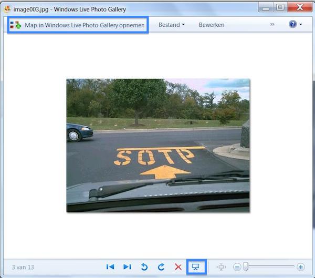Viewport: 315px width, 278px height.
Task: Click the displayed SOTP road photo
Action: 158,146
